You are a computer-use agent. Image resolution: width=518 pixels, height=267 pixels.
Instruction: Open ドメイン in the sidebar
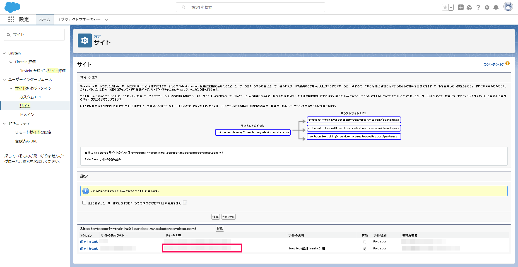pos(27,115)
